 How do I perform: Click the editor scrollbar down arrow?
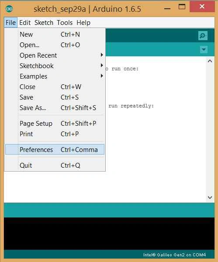tap(210, 197)
